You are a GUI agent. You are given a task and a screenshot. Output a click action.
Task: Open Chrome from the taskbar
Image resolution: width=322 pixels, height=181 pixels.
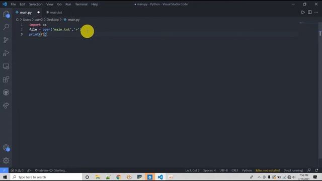pos(119,177)
